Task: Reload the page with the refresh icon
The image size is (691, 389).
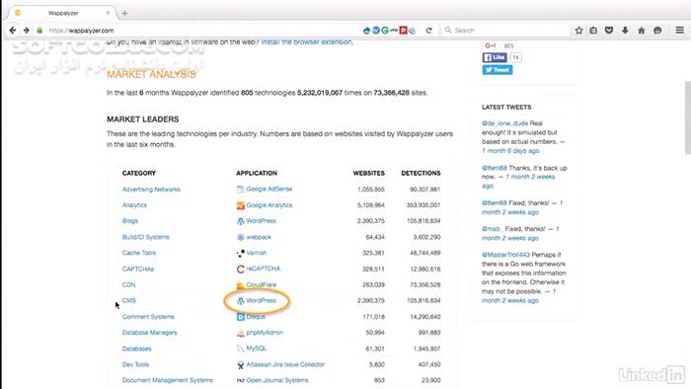Action: pos(428,31)
